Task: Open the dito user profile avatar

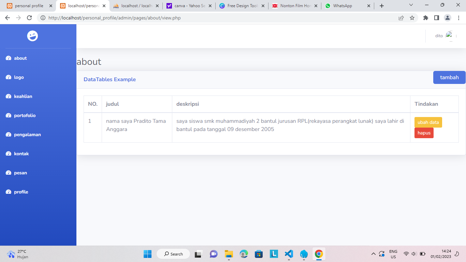Action: [x=450, y=36]
